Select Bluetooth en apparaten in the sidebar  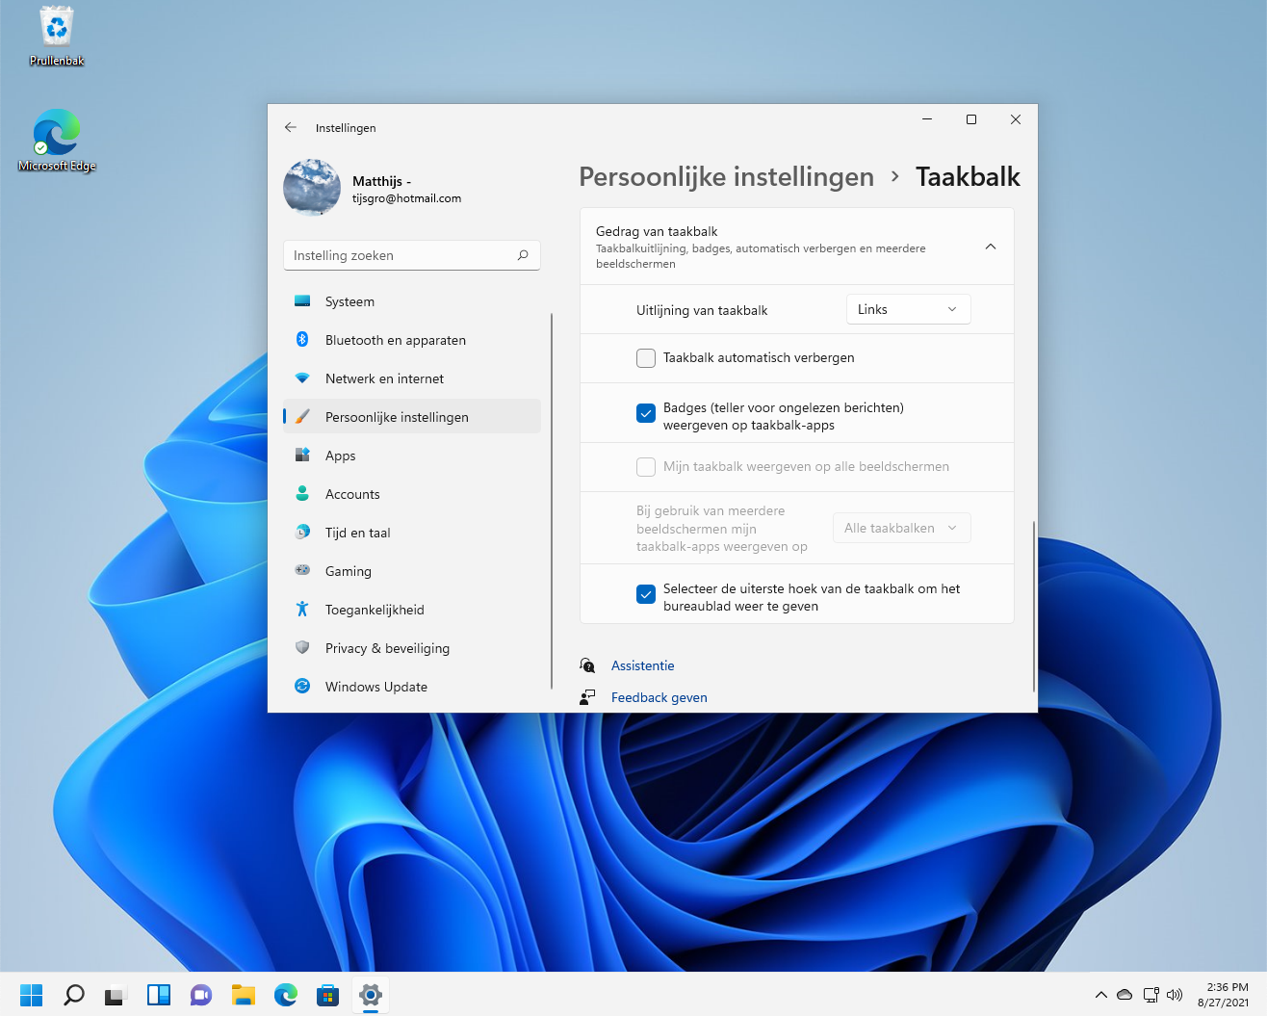coord(395,340)
